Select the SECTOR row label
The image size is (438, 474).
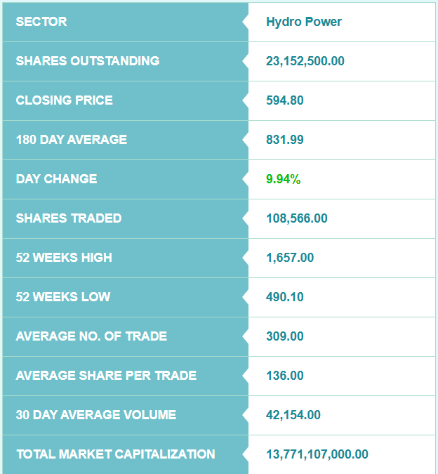41,22
